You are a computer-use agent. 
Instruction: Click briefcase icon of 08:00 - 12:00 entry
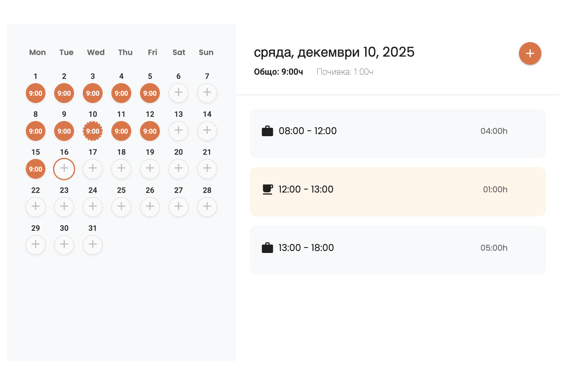[267, 131]
